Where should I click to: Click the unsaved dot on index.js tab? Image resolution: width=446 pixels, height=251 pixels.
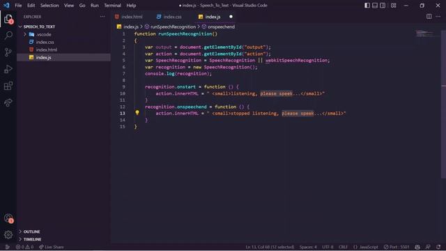click(x=231, y=17)
